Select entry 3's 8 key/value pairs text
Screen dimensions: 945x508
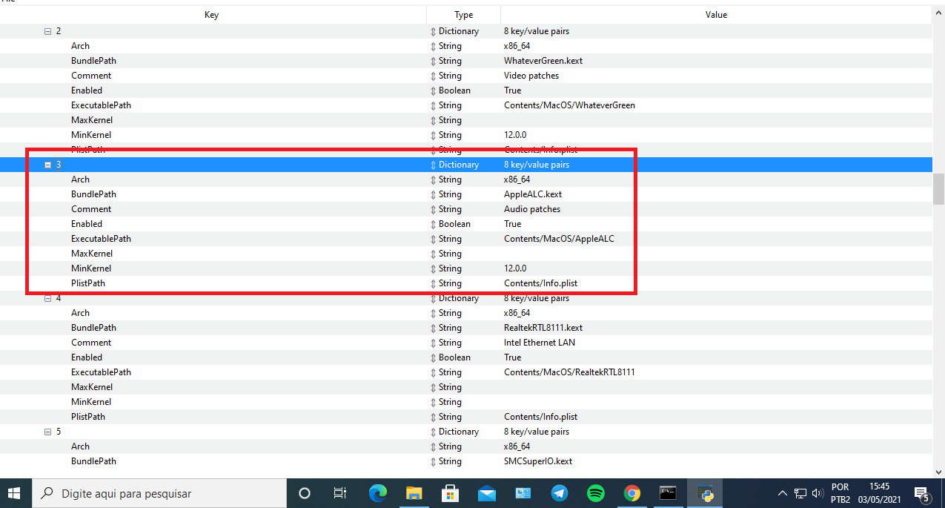point(537,165)
